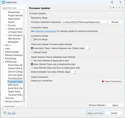The image size is (125, 118).
Task: Expand the Startup and Shutdown node
Action: [6, 29]
